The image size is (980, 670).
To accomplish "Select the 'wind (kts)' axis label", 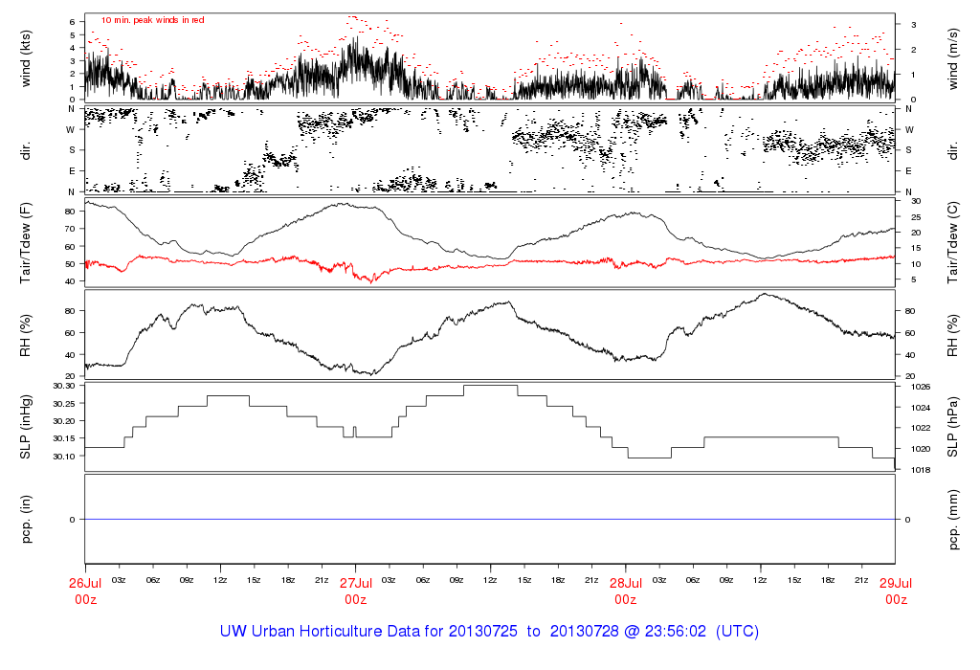I will [26, 58].
